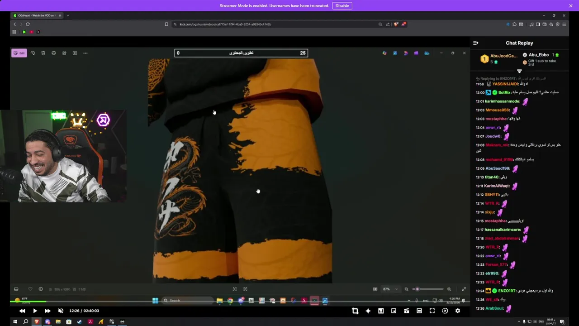Dismiss the Streamer Mode banner
The width and height of the screenshot is (579, 326).
[571, 5]
